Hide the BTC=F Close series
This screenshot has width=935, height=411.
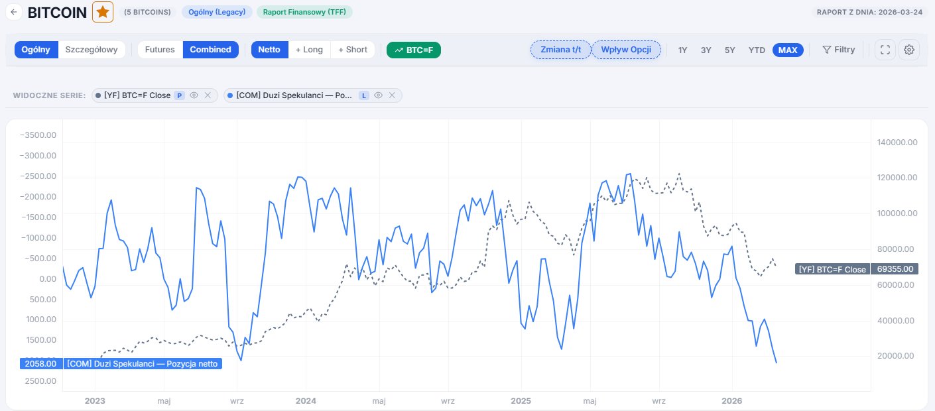(x=194, y=95)
